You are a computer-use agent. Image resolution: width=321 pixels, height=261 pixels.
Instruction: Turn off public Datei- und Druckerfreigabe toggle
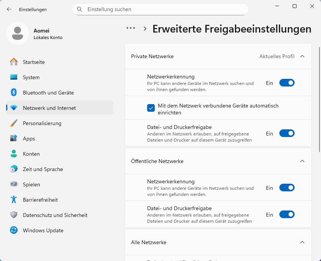[x=287, y=214]
